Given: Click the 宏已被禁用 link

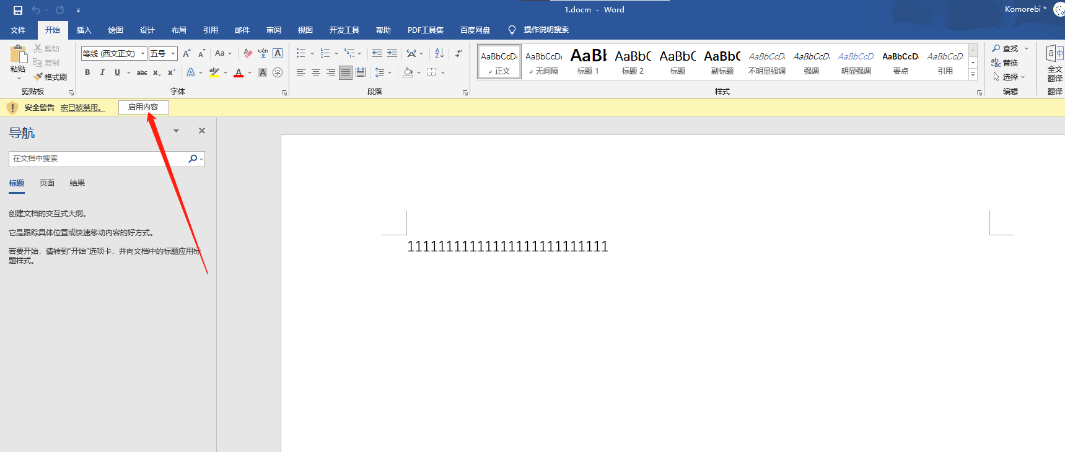Looking at the screenshot, I should pyautogui.click(x=82, y=108).
